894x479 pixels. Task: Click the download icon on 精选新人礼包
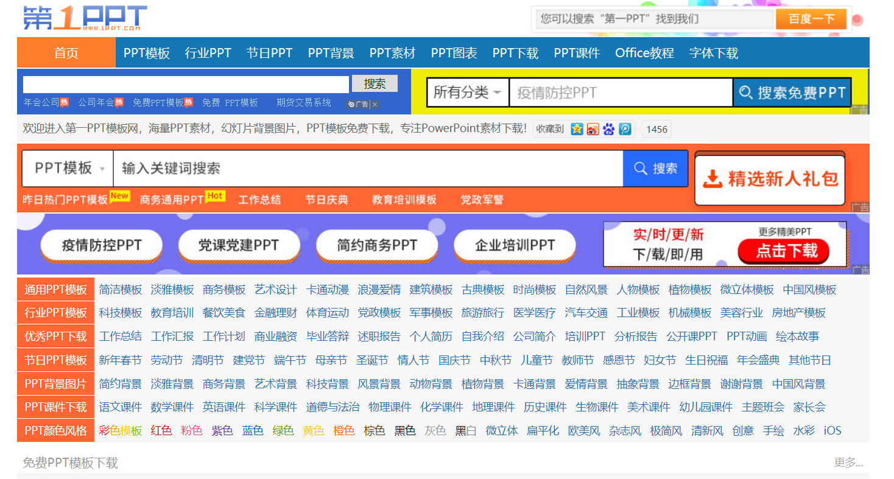[712, 178]
